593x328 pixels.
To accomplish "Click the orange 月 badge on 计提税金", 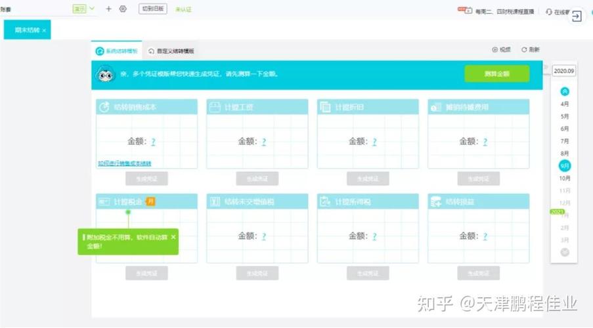I will pyautogui.click(x=150, y=201).
